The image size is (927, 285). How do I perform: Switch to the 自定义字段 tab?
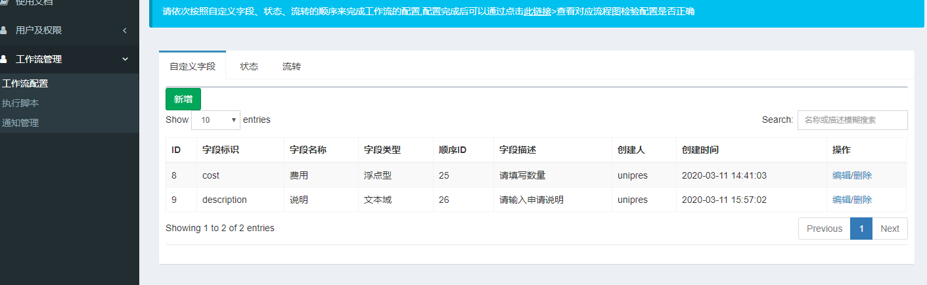(192, 66)
